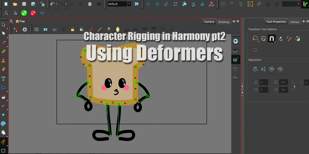The width and height of the screenshot is (309, 154).
Task: Click the Create Function Curve icon
Action: (x=6, y=13)
